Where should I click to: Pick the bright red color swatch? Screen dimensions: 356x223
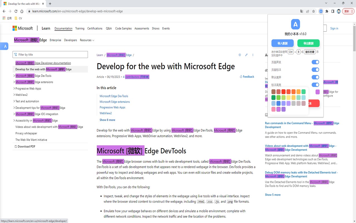pos(283,92)
